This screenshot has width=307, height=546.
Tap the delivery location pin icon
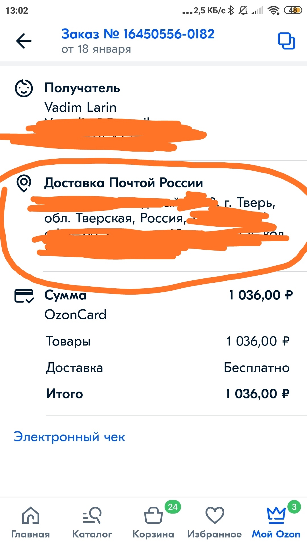(24, 183)
